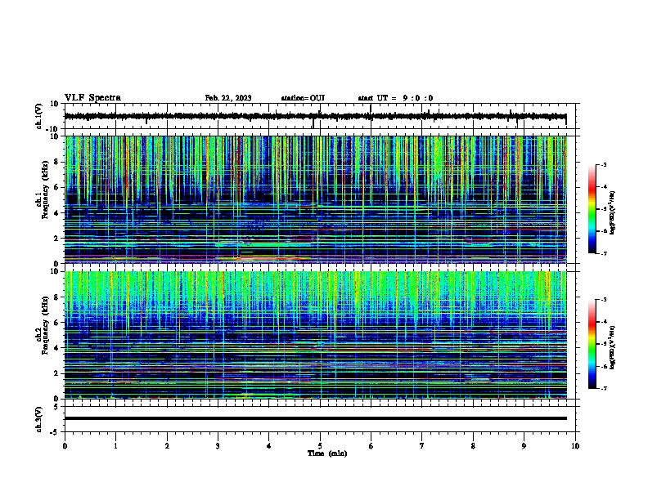This screenshot has width=648, height=500.
Task: Click the time axis "10" at bottom right
Action: pos(575,446)
